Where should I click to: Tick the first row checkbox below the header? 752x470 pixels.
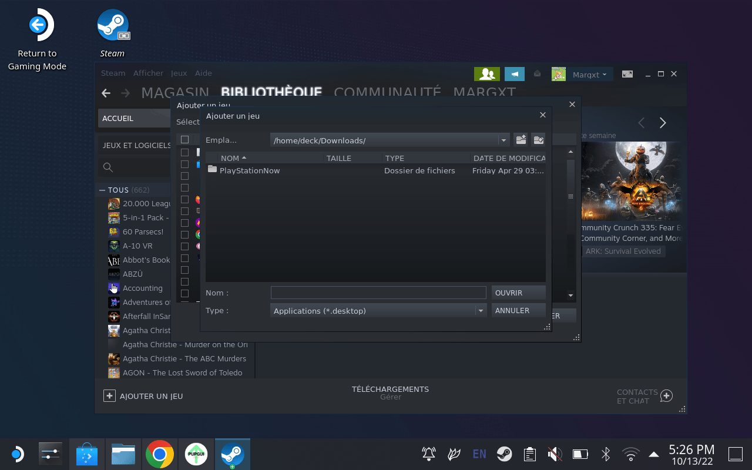click(184, 152)
